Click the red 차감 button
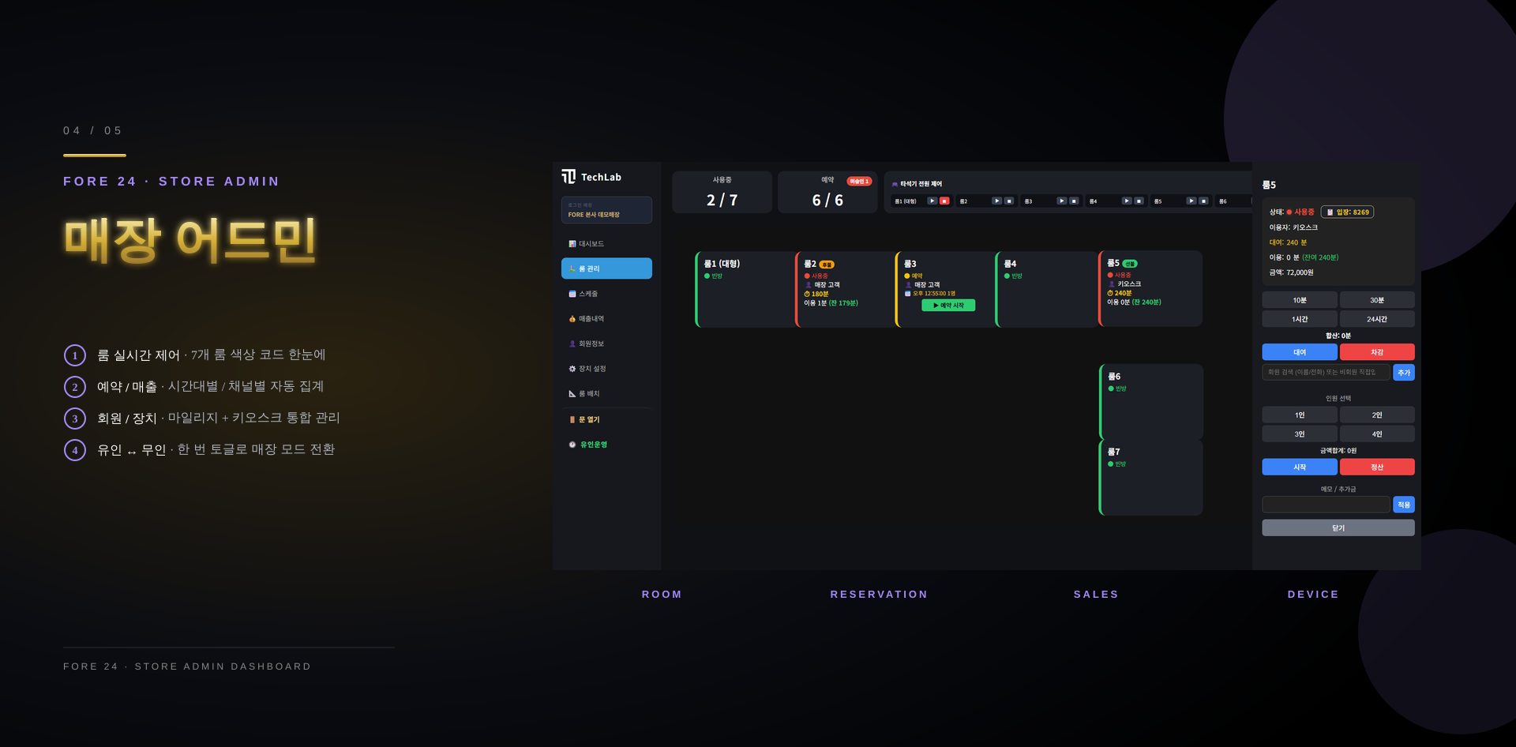Screen dimensions: 1516x747 click(x=1377, y=352)
